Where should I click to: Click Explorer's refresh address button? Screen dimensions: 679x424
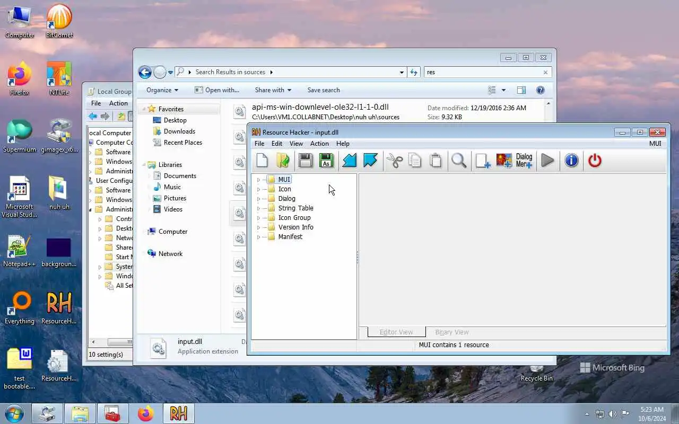click(x=414, y=72)
